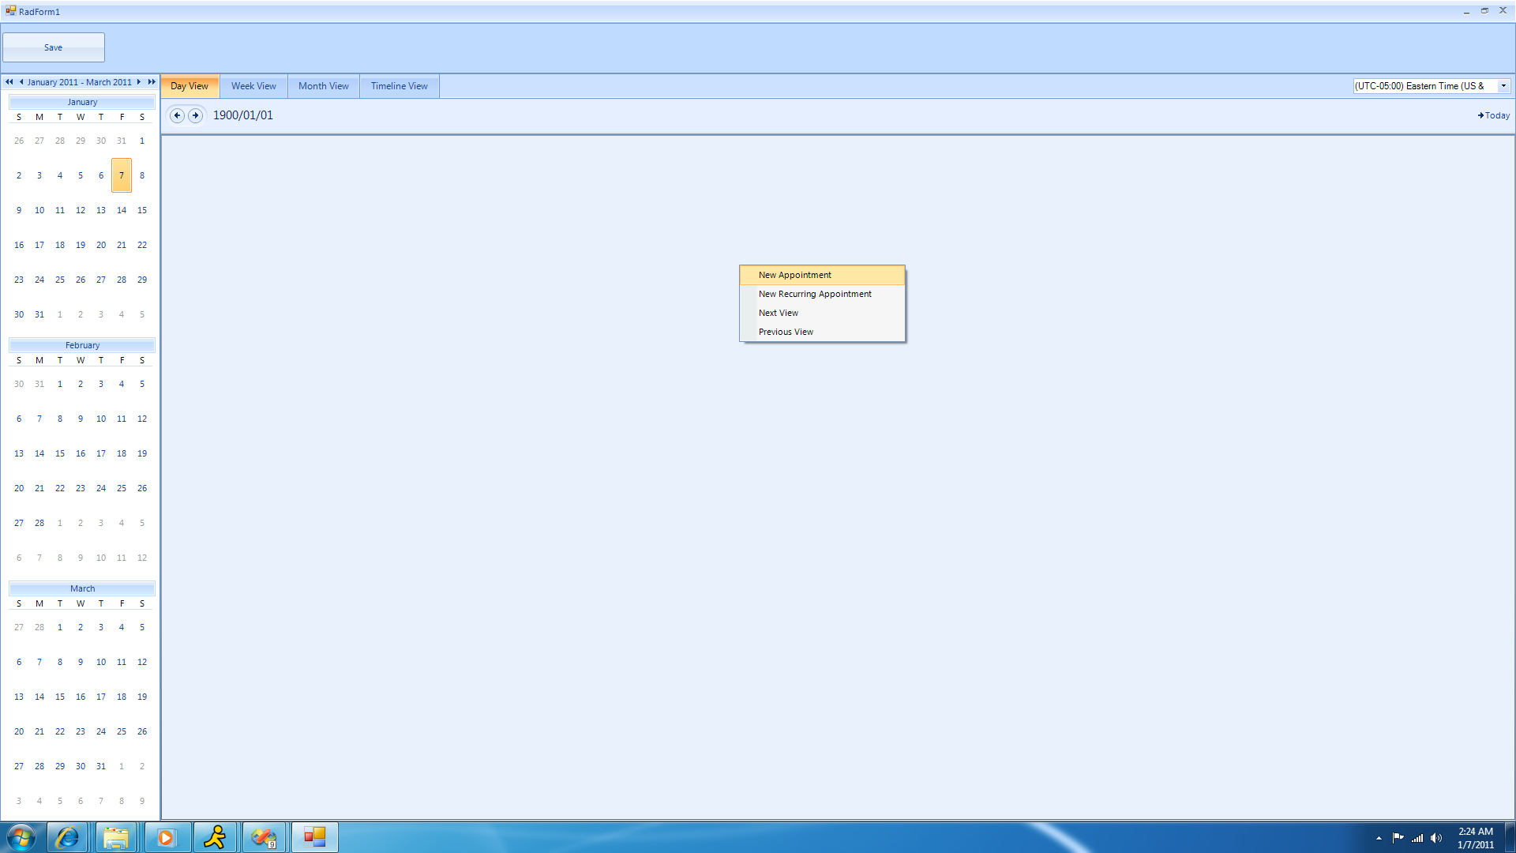Choose Previous View from context menu

coord(786,332)
